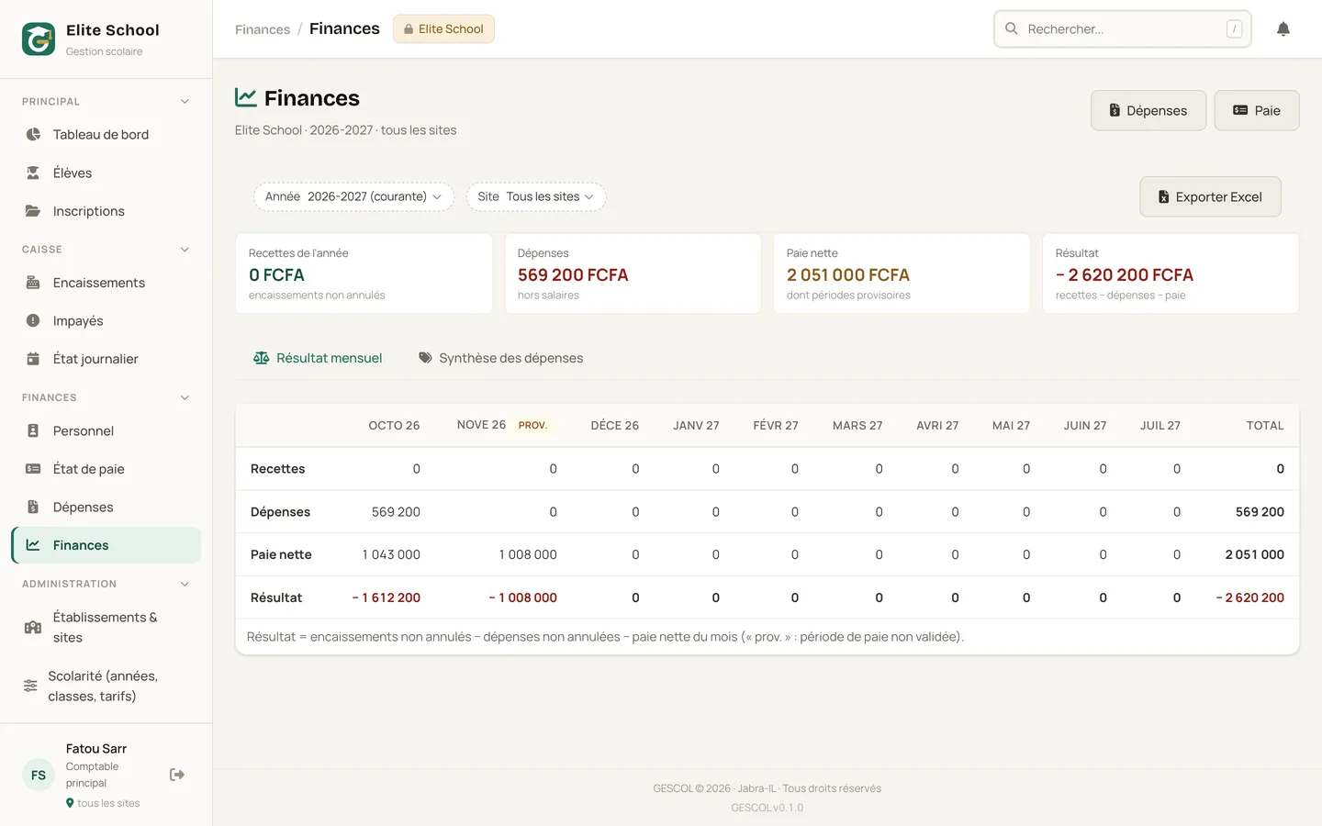The width and height of the screenshot is (1322, 826).
Task: Open the Site Tous les sites dropdown
Action: [536, 196]
